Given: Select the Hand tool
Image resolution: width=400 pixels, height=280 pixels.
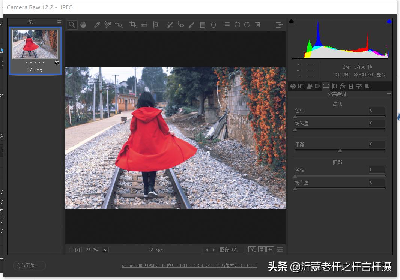Looking at the screenshot, I should coord(83,25).
